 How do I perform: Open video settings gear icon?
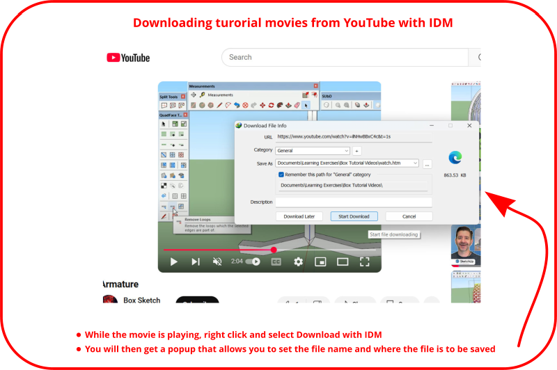[x=298, y=262]
